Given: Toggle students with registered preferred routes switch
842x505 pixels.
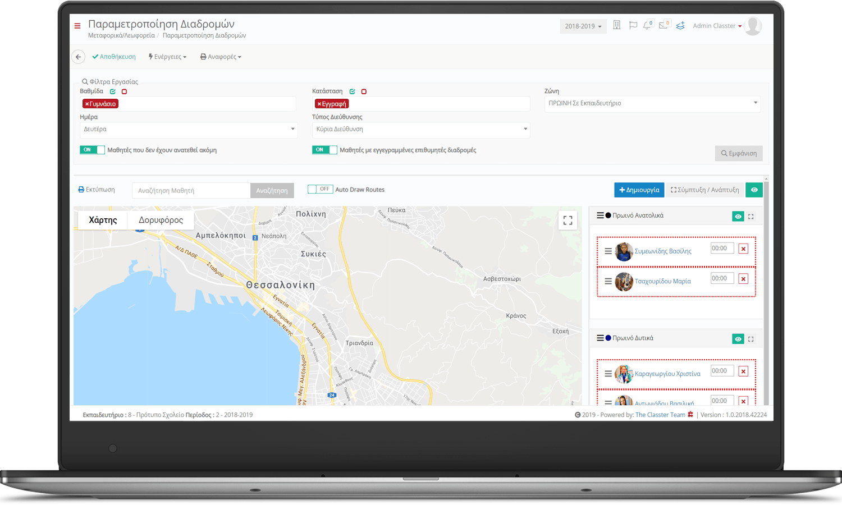Looking at the screenshot, I should (x=324, y=150).
